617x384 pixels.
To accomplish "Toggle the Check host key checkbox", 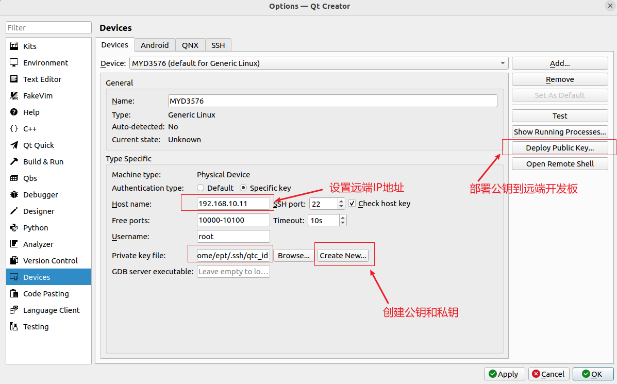I will pyautogui.click(x=352, y=204).
